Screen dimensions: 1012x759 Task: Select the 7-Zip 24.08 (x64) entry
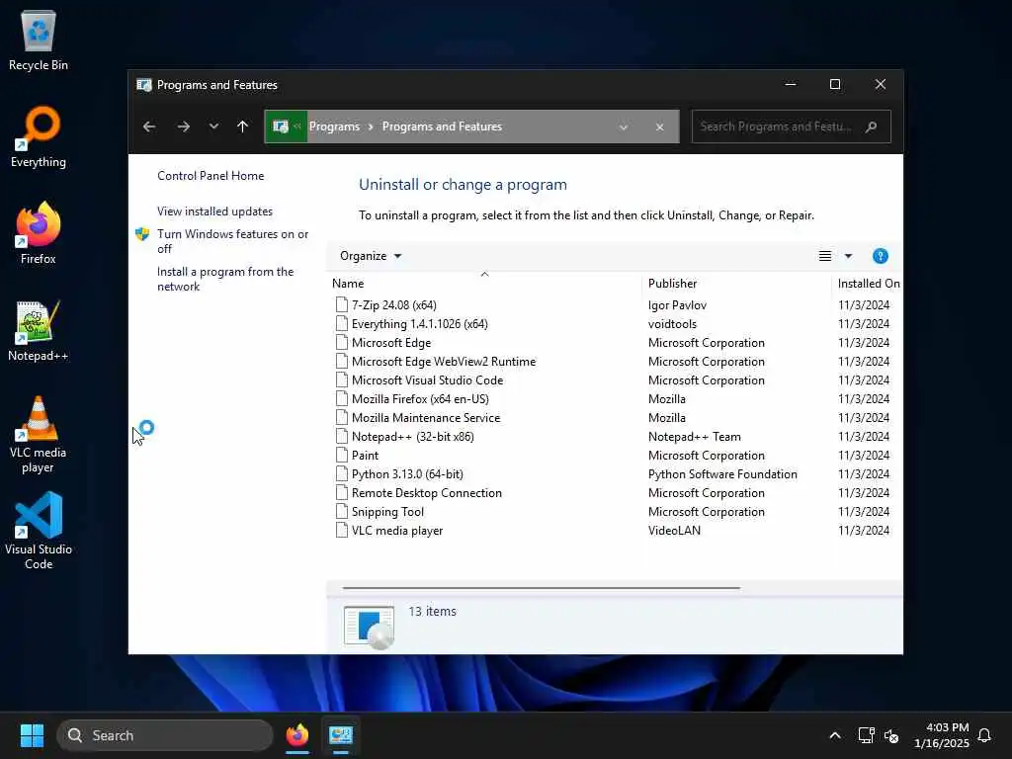(x=393, y=304)
